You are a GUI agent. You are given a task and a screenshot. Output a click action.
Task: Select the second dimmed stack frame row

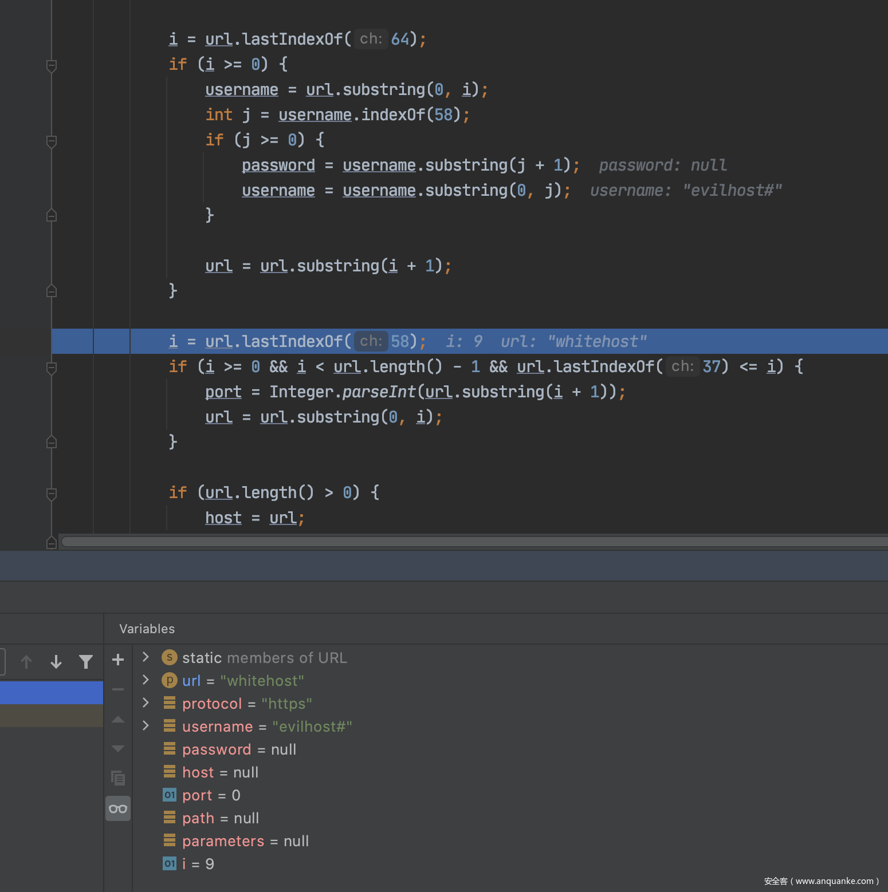52,716
